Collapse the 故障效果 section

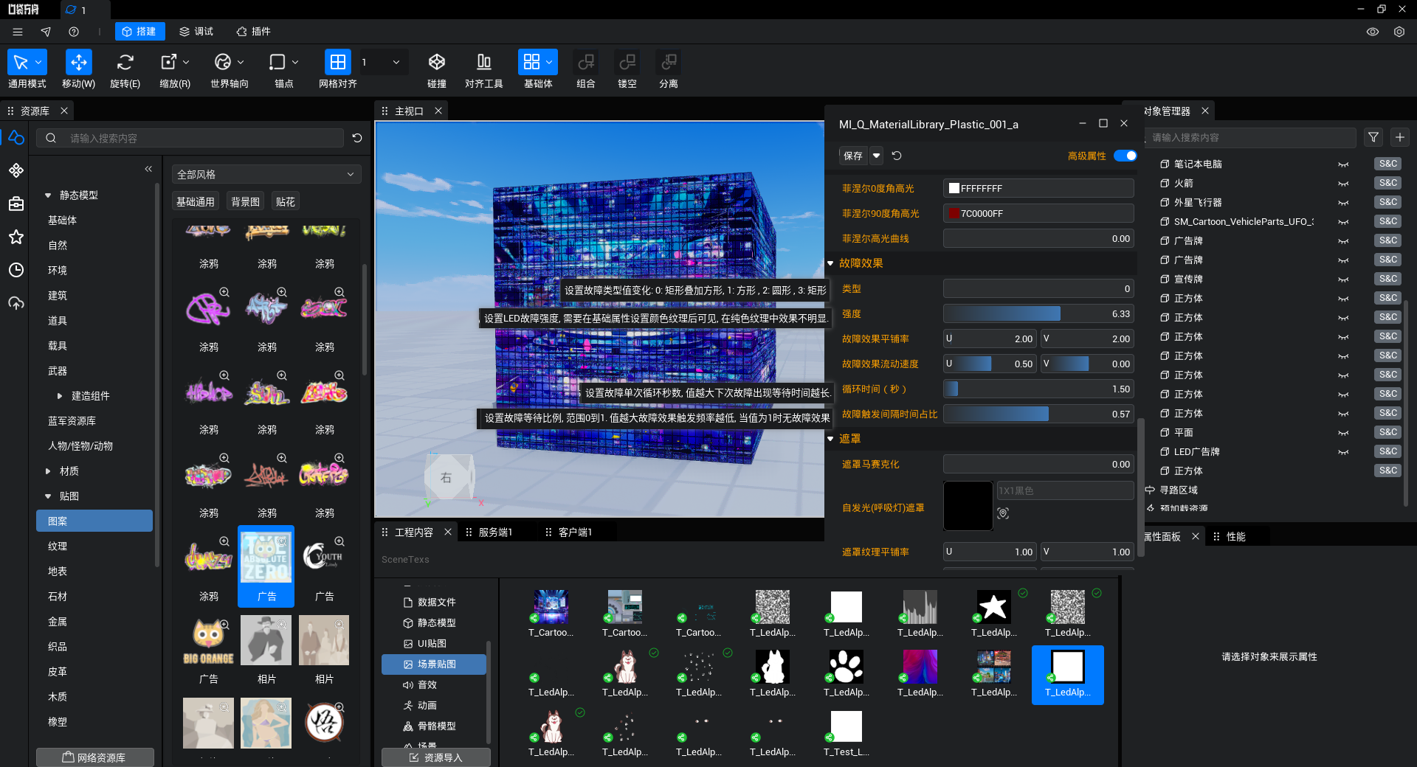[x=830, y=263]
